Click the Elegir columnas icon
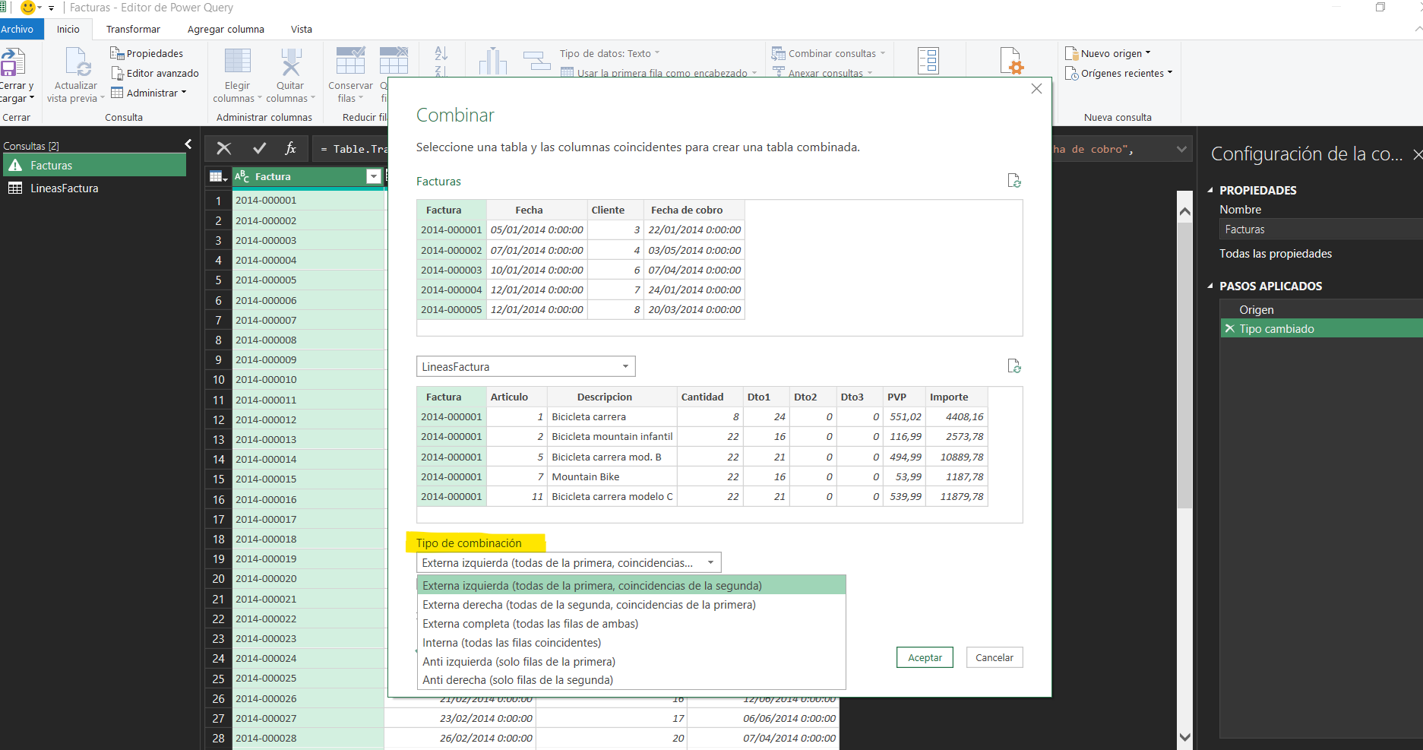The height and width of the screenshot is (750, 1423). tap(237, 62)
